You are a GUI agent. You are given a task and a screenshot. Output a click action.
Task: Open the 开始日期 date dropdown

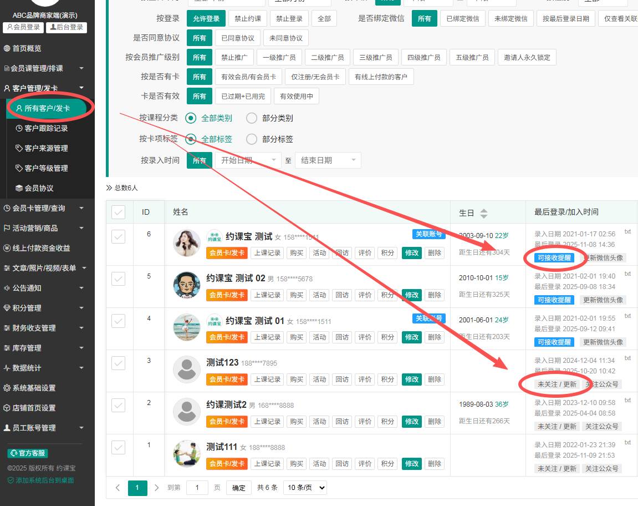click(248, 160)
